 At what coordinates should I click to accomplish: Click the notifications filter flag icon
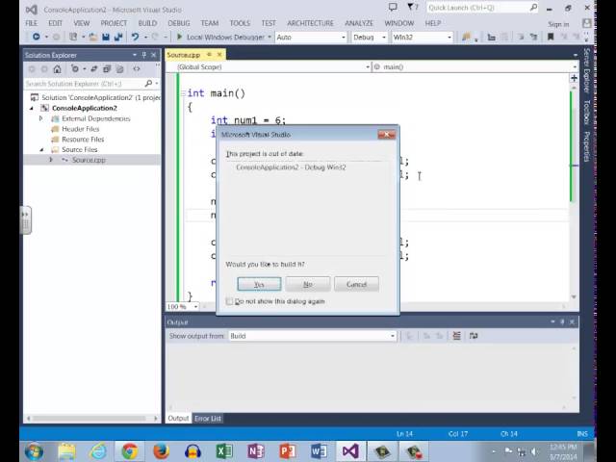(x=412, y=8)
